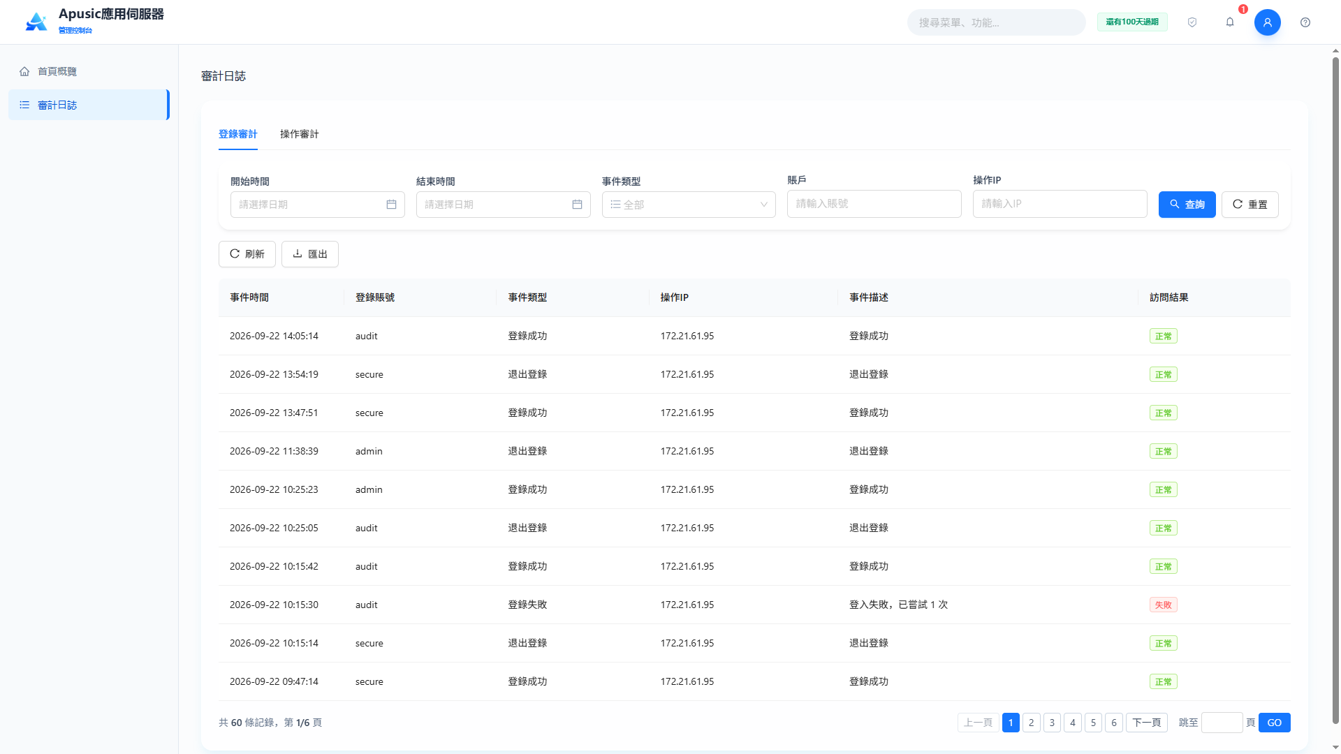
Task: Click the page vertical scrollbar
Action: (x=1335, y=391)
